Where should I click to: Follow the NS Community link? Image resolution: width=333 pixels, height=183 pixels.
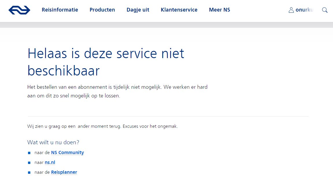(68, 153)
